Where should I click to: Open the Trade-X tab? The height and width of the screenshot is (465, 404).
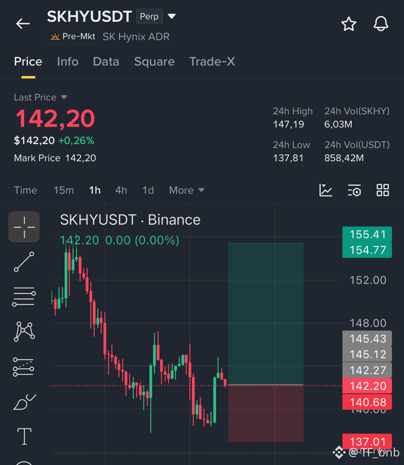(x=212, y=62)
